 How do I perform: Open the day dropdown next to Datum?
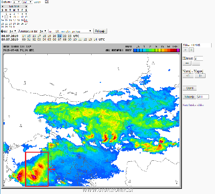point(17,2)
